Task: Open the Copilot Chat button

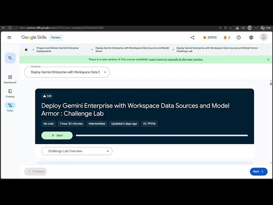Action: (266, 28)
